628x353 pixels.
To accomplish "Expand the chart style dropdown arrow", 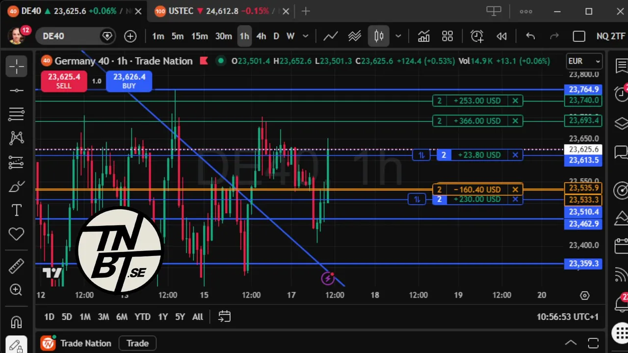I will 398,36.
